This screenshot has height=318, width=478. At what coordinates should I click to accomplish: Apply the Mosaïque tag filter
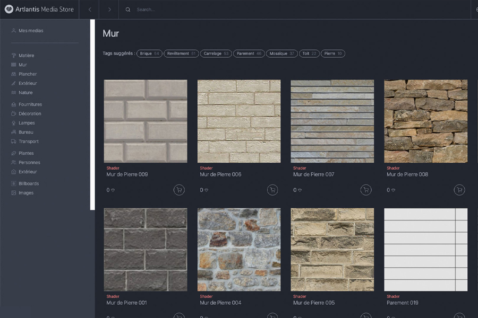[281, 54]
